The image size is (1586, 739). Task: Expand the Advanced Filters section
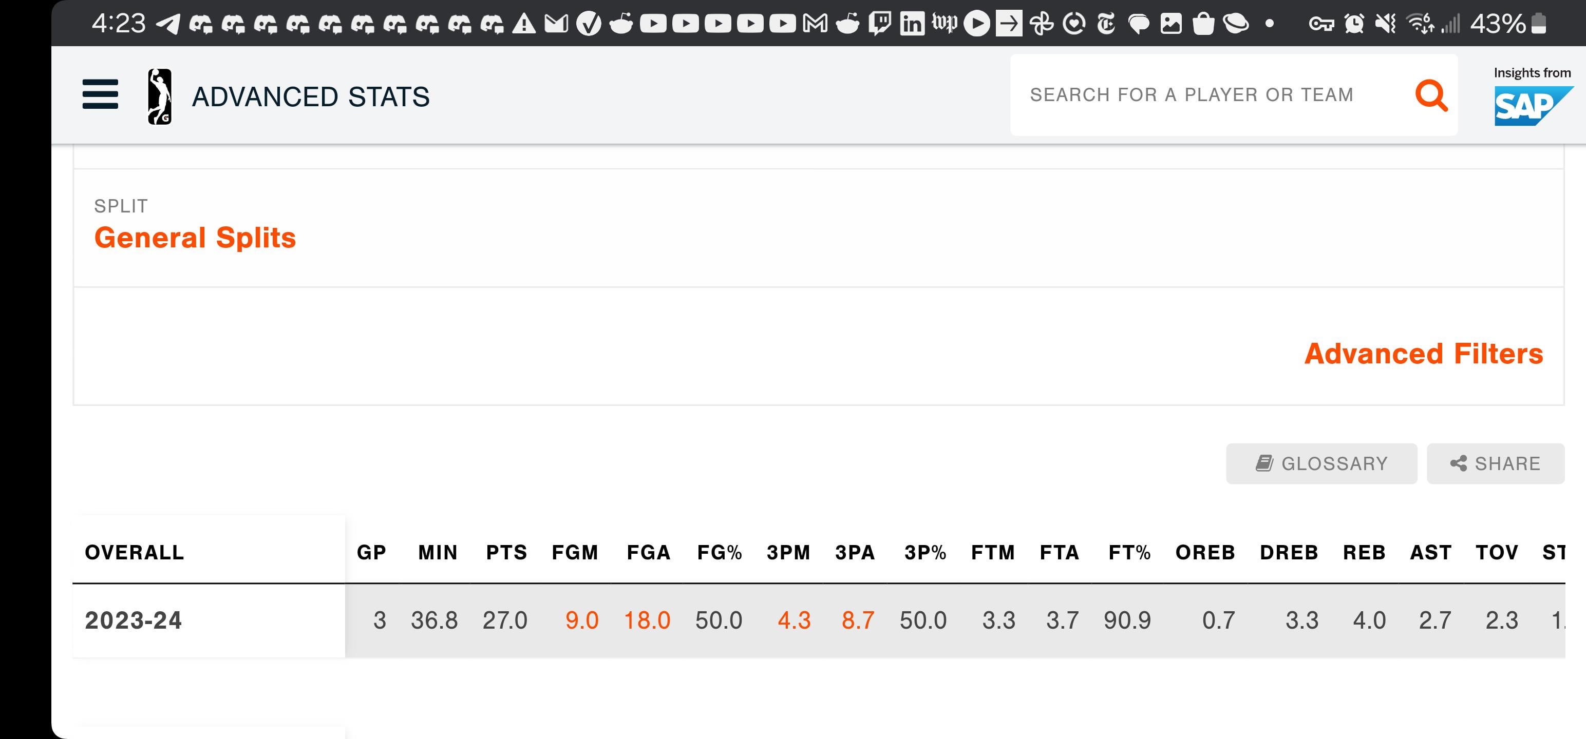1423,354
